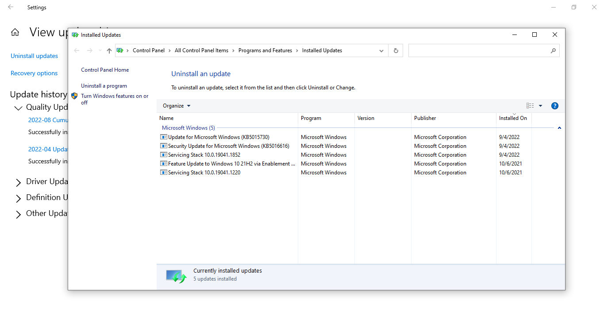This screenshot has width=604, height=320.
Task: Refresh the Installed Updates list
Action: (396, 50)
